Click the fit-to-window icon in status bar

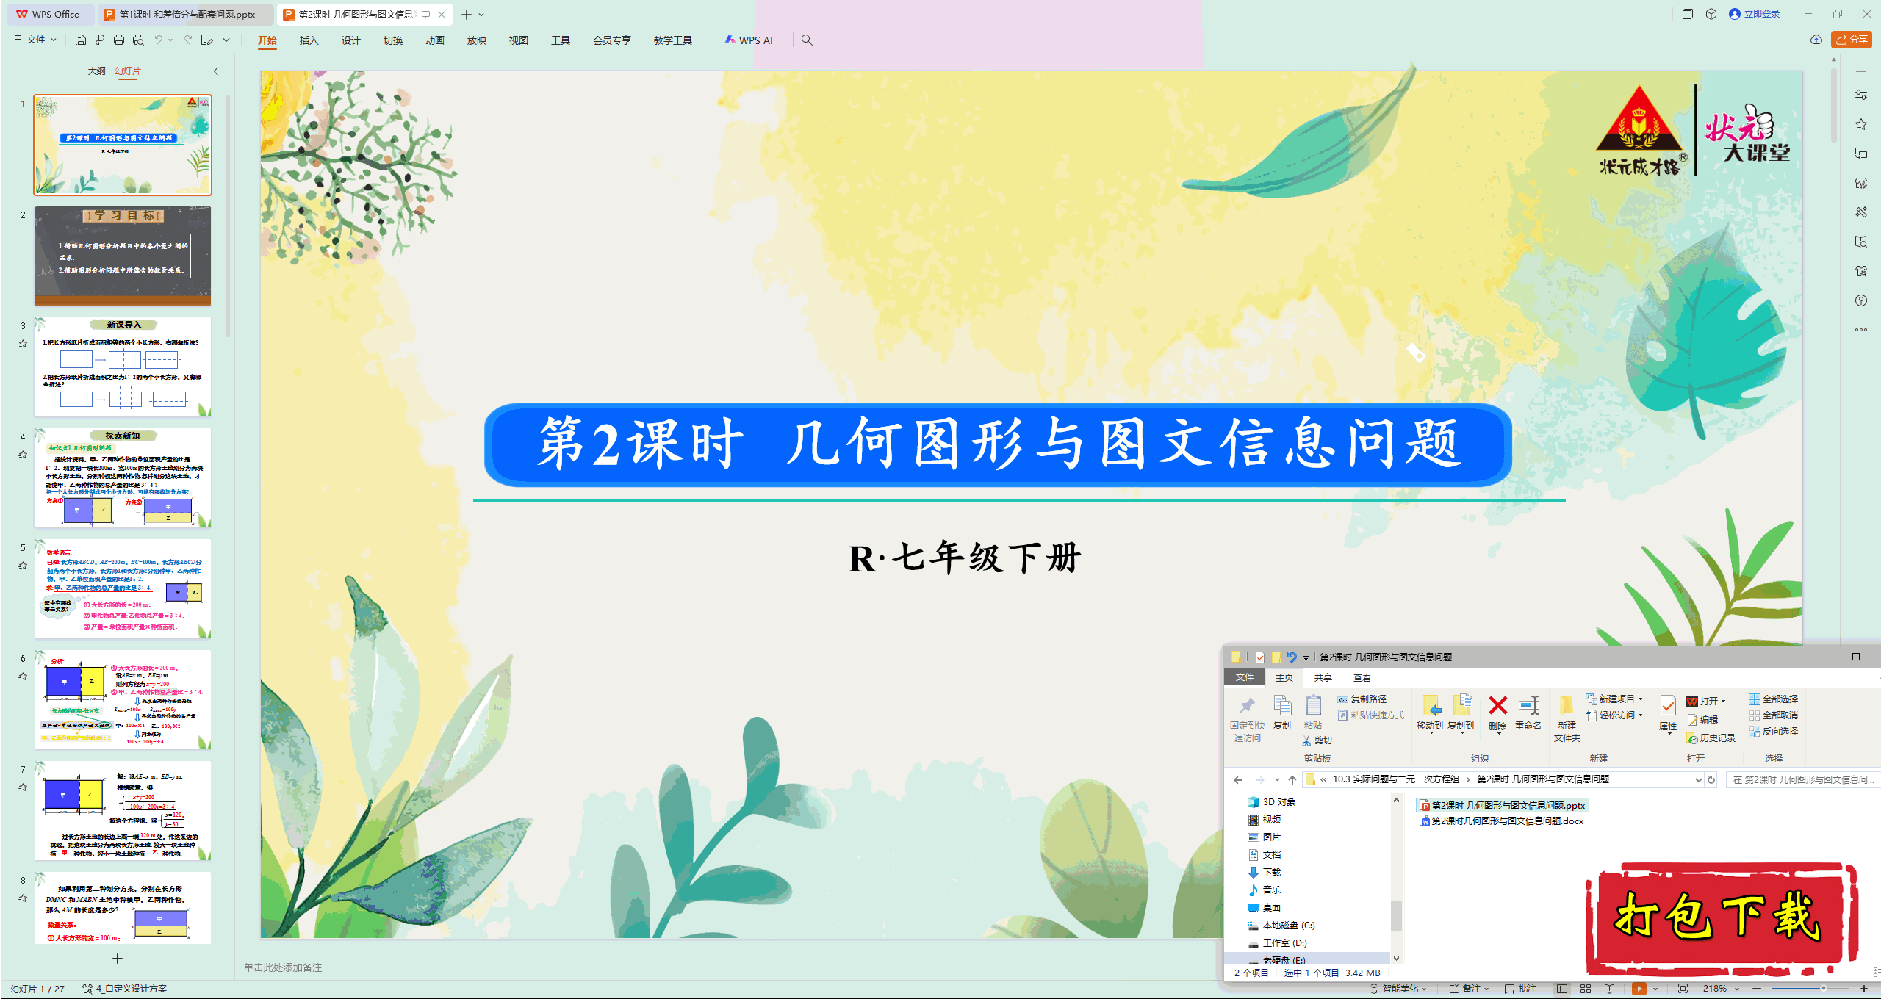[1683, 989]
